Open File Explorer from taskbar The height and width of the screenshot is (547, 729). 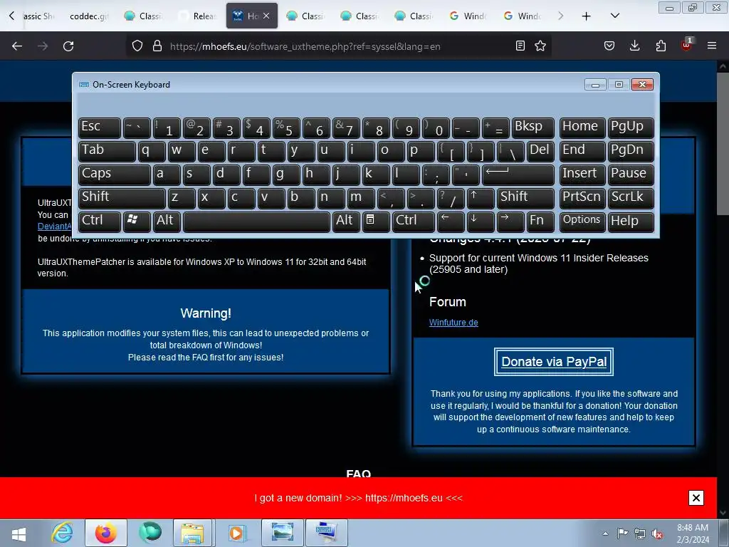(x=192, y=533)
